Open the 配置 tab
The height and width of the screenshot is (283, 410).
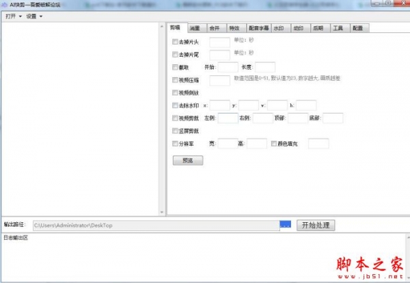coord(360,28)
